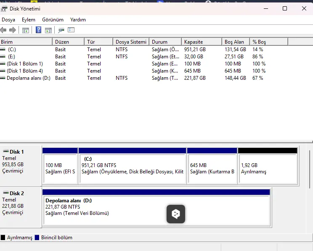
Task: Select the Disk 2 label panel
Action: click(x=21, y=207)
